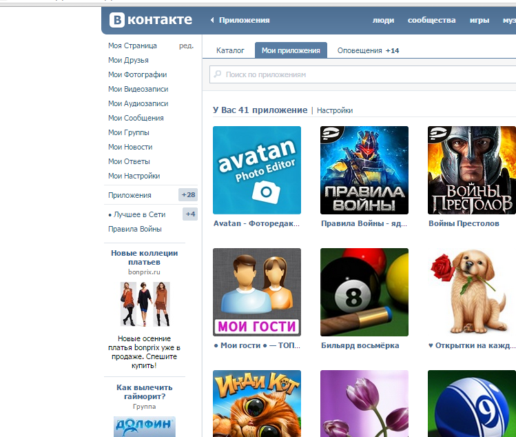Open Лучшее в Сети sidebar item
The image size is (516, 437).
coord(136,214)
